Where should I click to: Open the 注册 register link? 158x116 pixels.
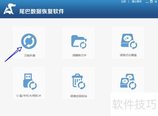(x=123, y=2)
